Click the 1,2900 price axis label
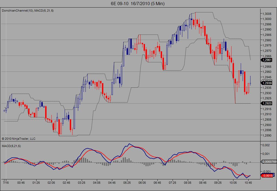277x191 pixels. (267, 125)
